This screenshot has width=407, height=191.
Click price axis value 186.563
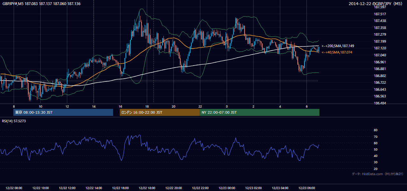click(380, 96)
